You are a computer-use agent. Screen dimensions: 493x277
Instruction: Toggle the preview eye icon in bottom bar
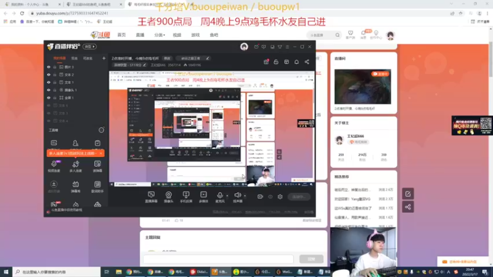pyautogui.click(x=270, y=197)
